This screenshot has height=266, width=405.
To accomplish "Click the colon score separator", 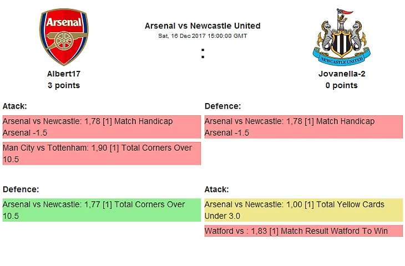I will point(203,54).
